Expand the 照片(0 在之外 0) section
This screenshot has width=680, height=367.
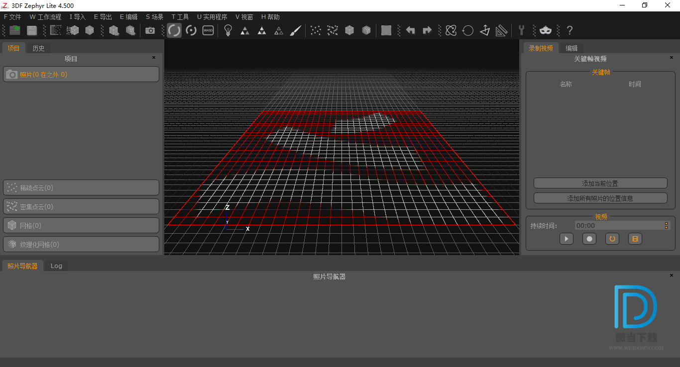tap(81, 74)
